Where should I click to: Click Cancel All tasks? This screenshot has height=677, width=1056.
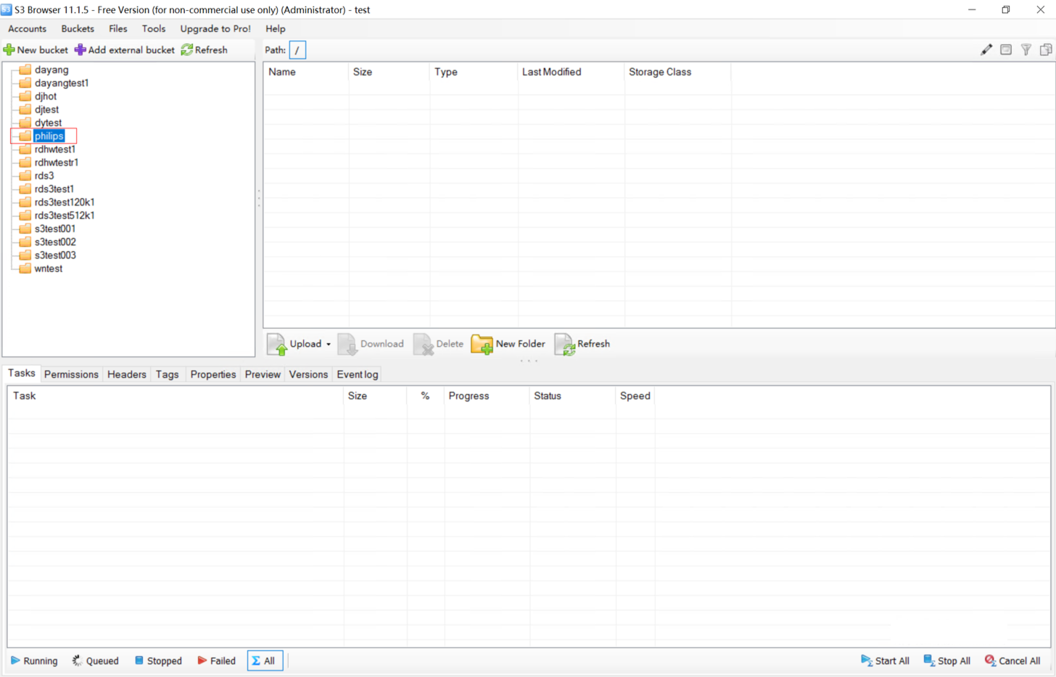[x=1012, y=661]
